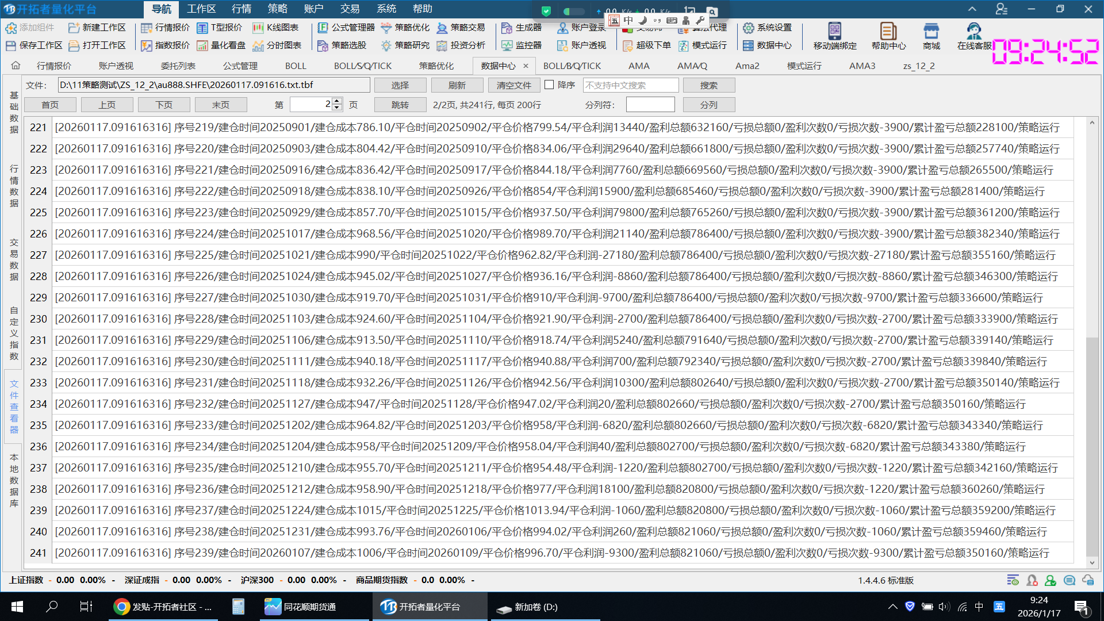Show hidden system tray icons
1104x621 pixels.
click(892, 607)
